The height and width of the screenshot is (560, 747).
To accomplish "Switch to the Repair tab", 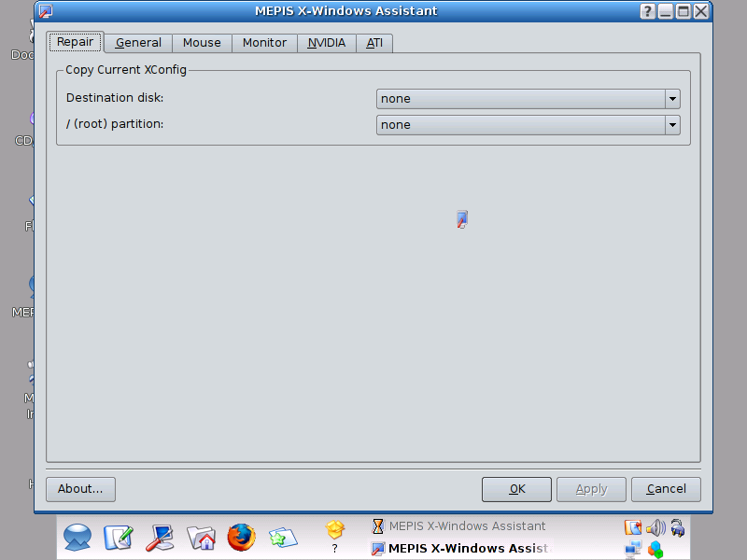I will (76, 42).
